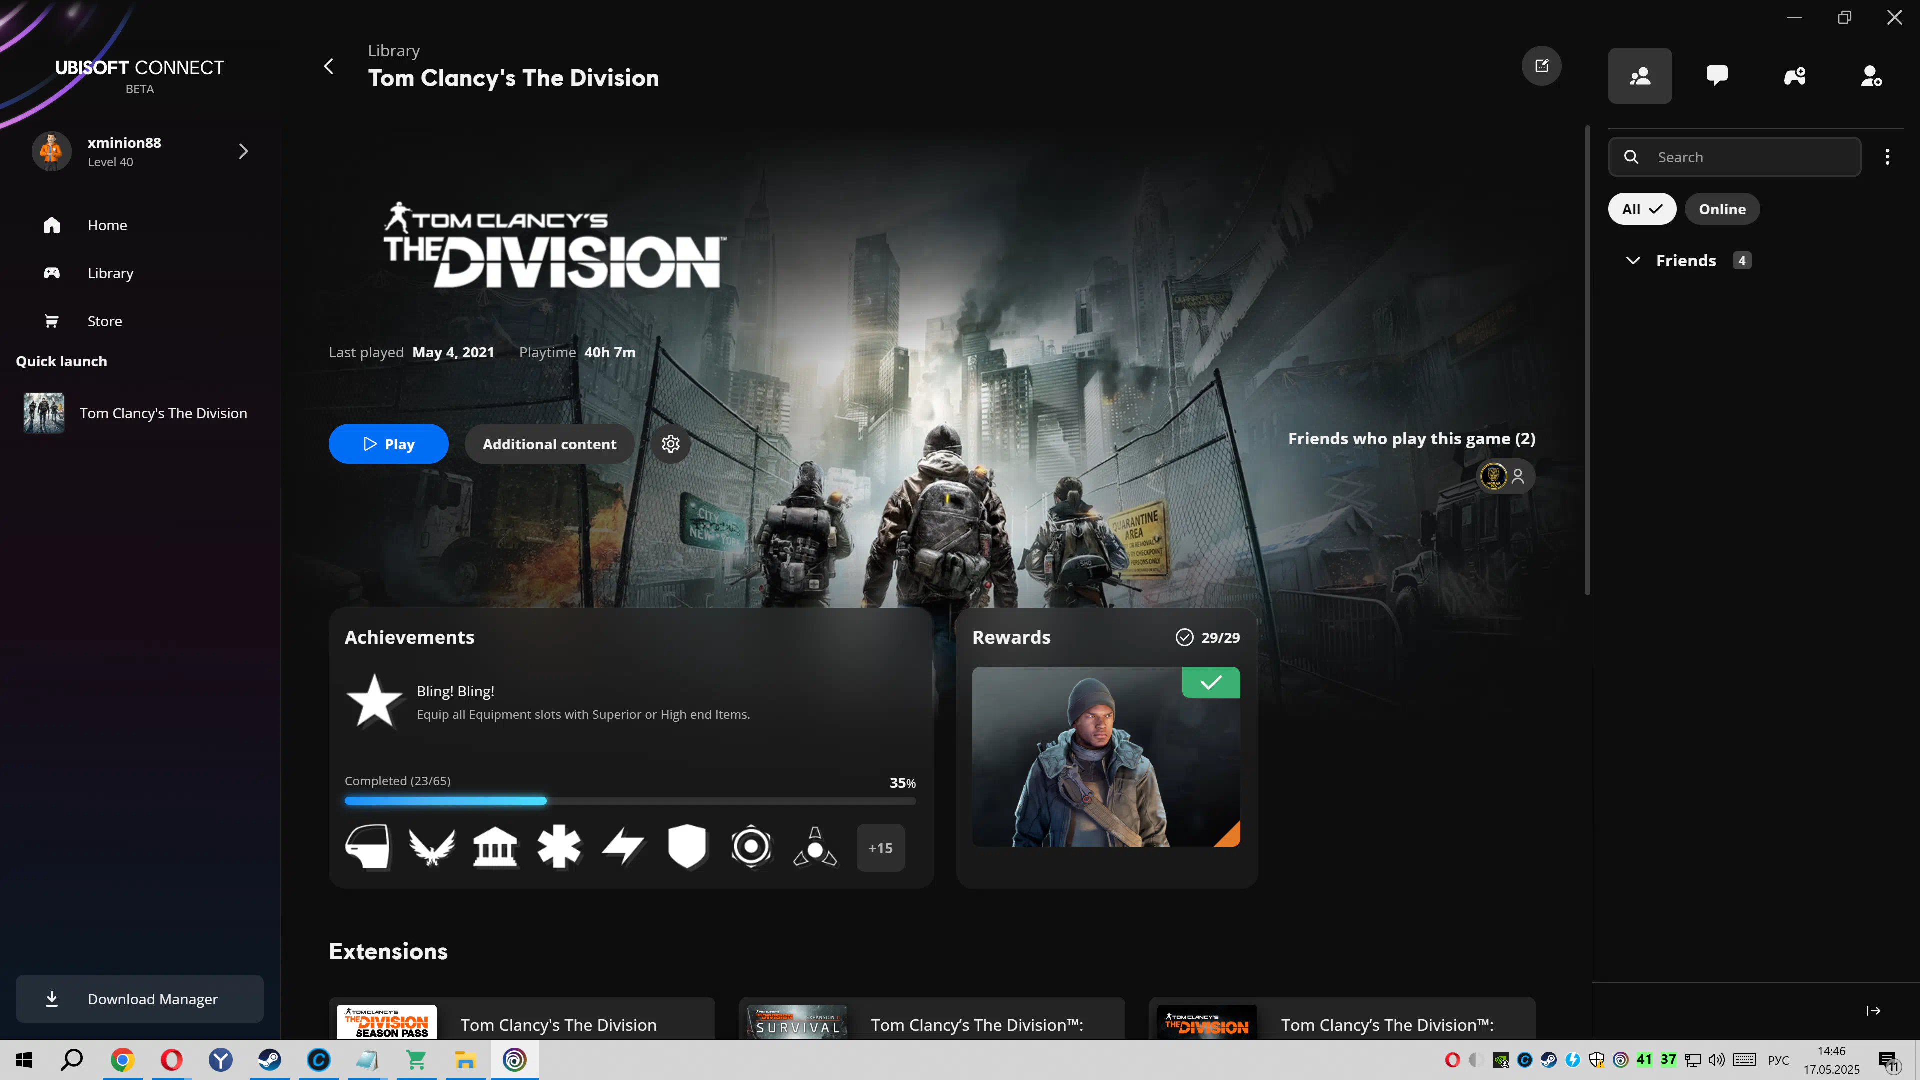Click the Ubisoft Connect logo
Screen dimensions: 1920x1080
pyautogui.click(x=139, y=76)
